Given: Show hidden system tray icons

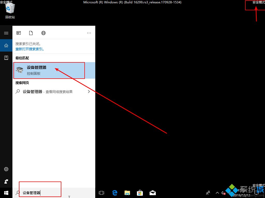Looking at the screenshot, I should pos(217,193).
